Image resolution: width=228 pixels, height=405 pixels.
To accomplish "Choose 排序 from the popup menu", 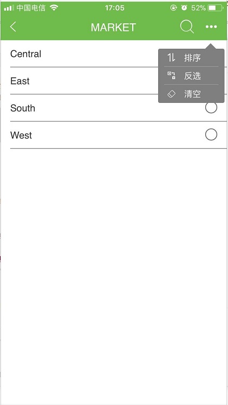I will [191, 57].
